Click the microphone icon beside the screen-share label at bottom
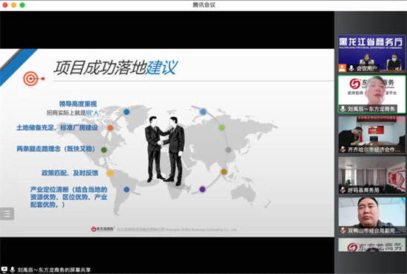The width and height of the screenshot is (407, 274). 12,270
